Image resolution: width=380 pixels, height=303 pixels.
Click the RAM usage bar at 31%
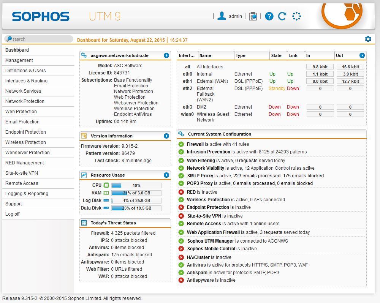(136, 193)
